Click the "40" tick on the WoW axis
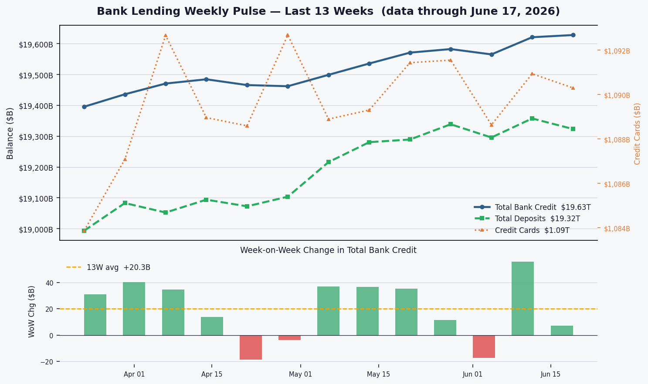The height and width of the screenshot is (384, 648). 50,283
